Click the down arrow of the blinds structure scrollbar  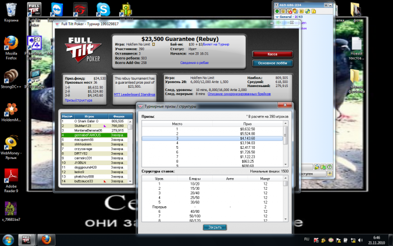(x=285, y=219)
